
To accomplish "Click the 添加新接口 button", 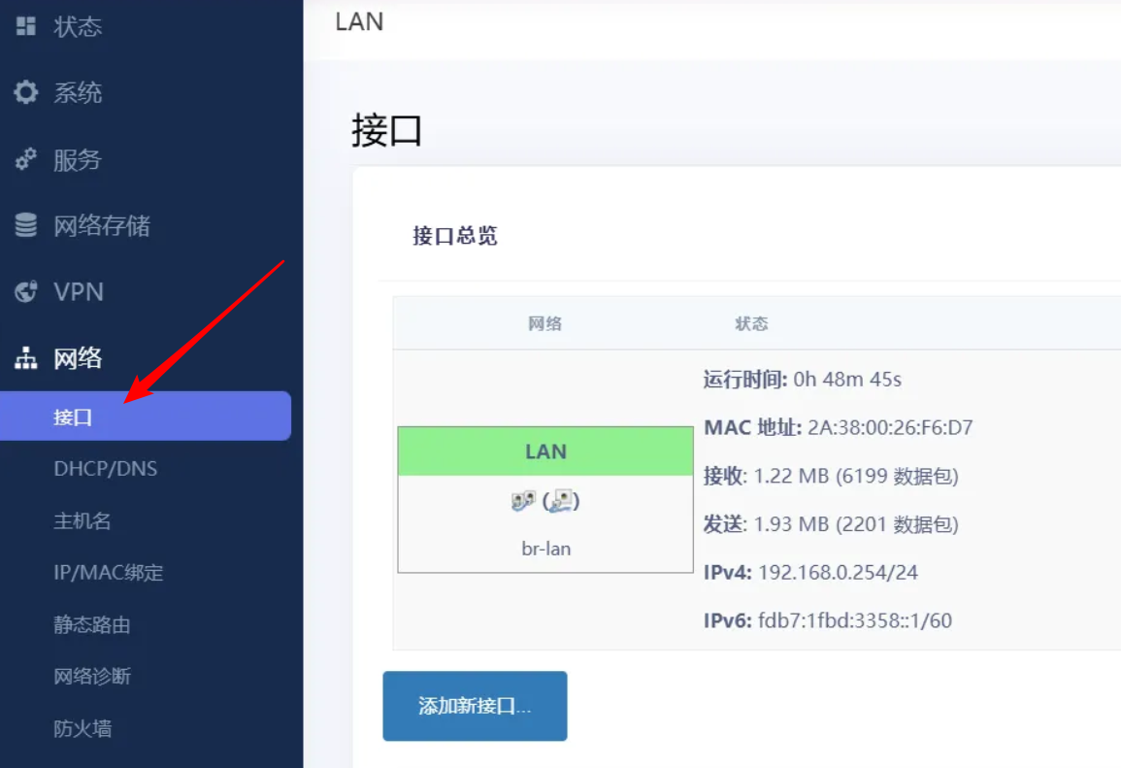I will (475, 706).
